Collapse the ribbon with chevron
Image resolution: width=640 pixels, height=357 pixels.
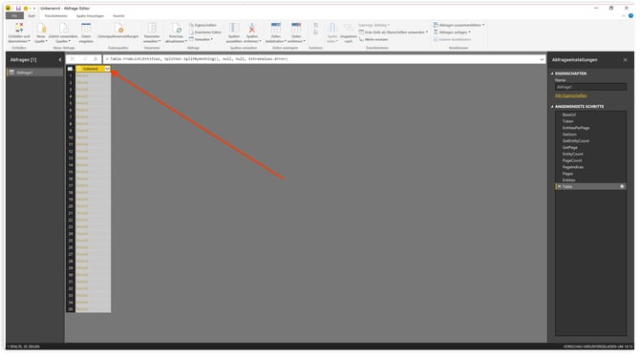(x=623, y=16)
